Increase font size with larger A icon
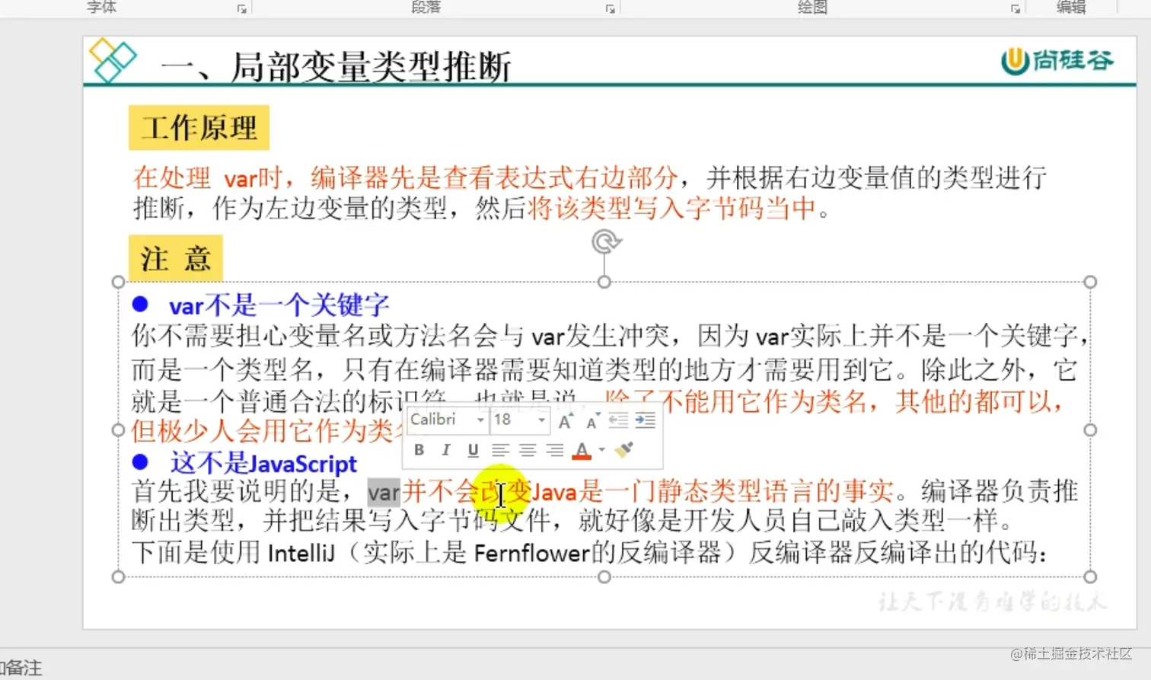1151x680 pixels. [565, 421]
